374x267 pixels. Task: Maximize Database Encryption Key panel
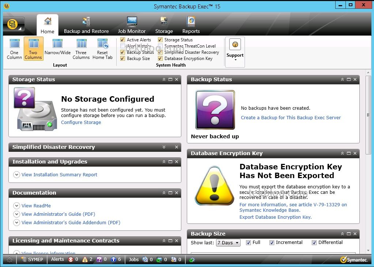(349, 153)
